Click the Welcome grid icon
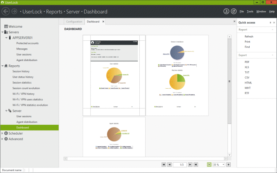This screenshot has width=277, height=173. click(6, 27)
